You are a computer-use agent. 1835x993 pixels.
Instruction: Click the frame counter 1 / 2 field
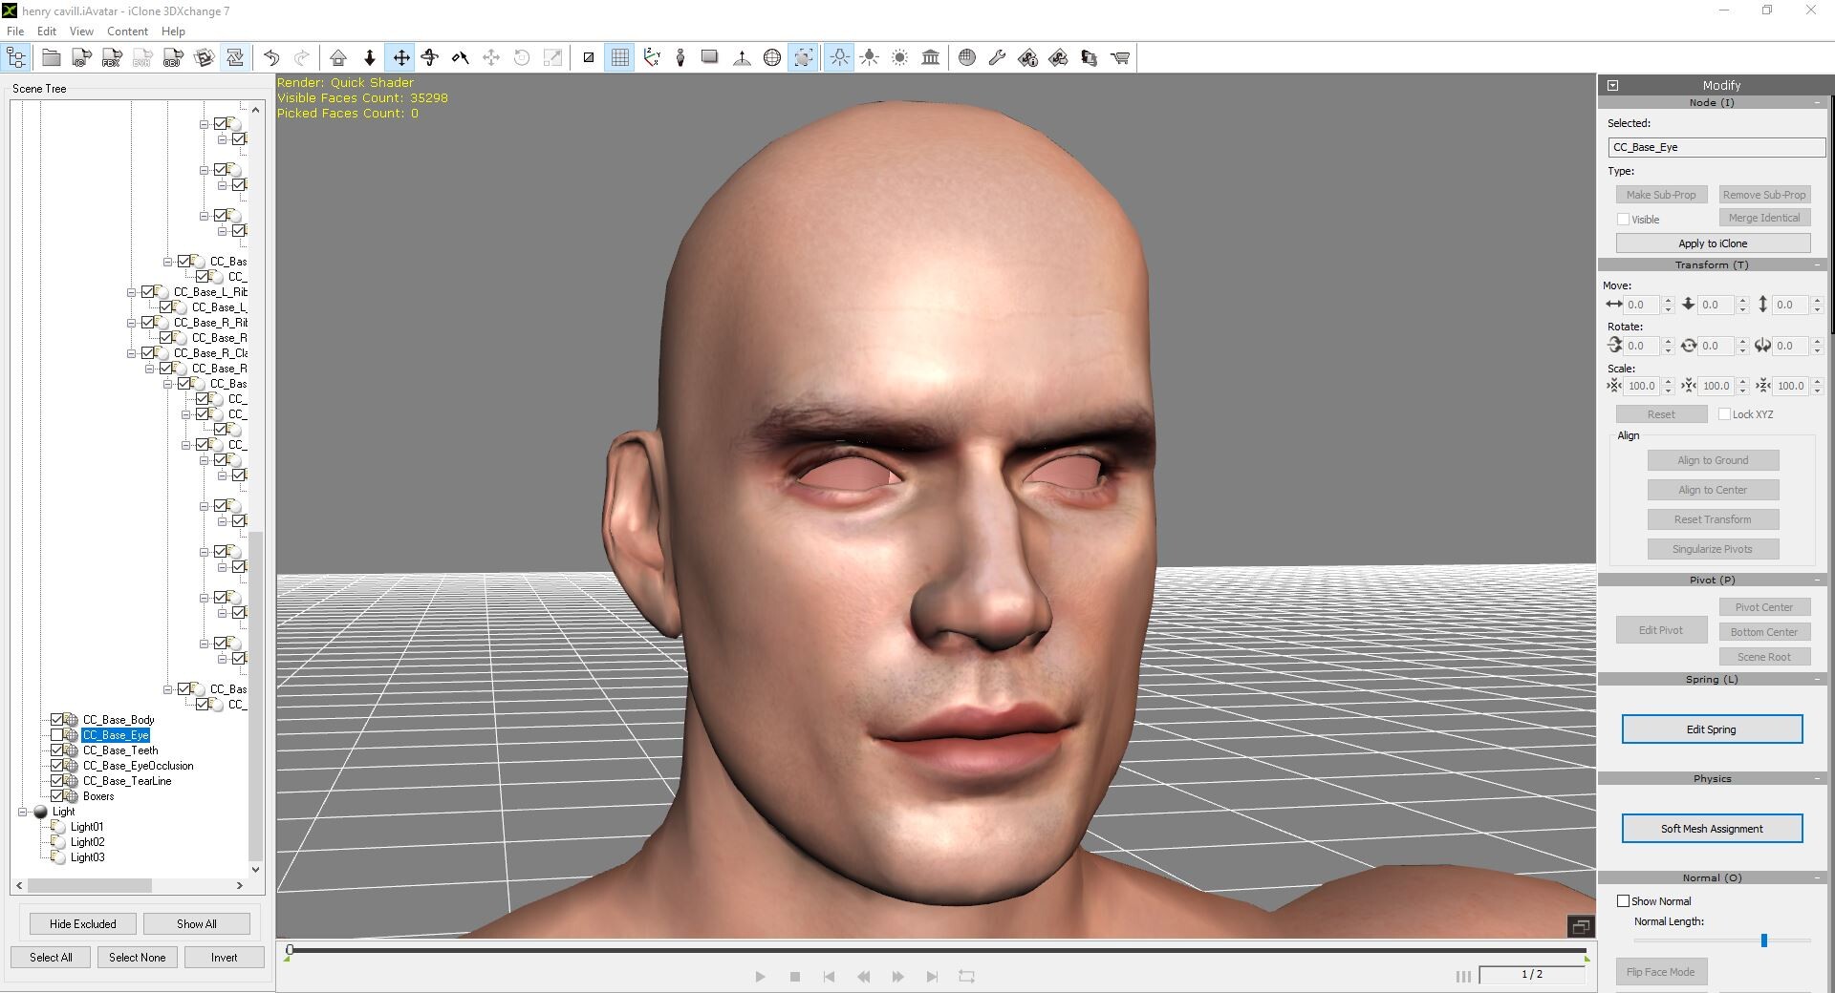click(x=1532, y=975)
